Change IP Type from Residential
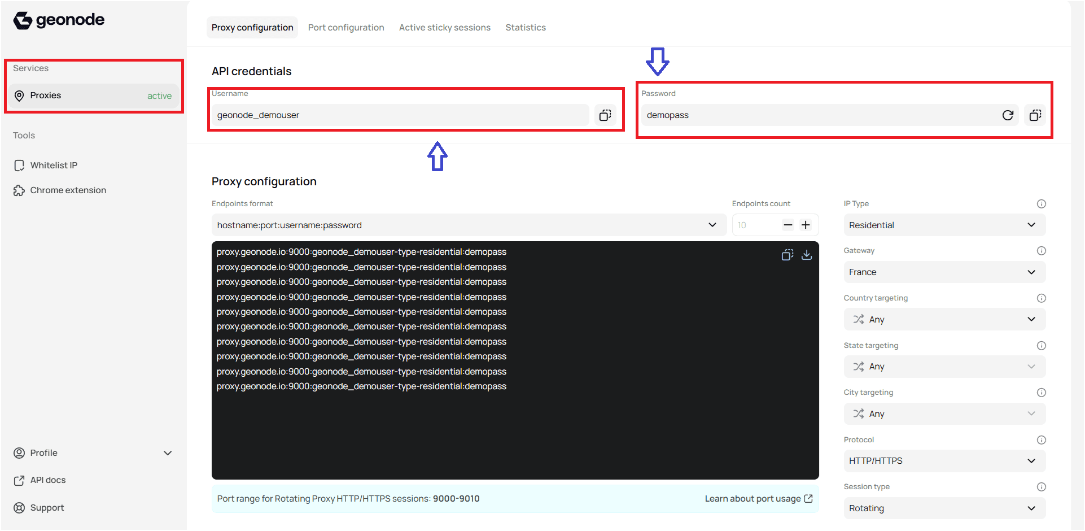The width and height of the screenshot is (1085, 531). (944, 225)
